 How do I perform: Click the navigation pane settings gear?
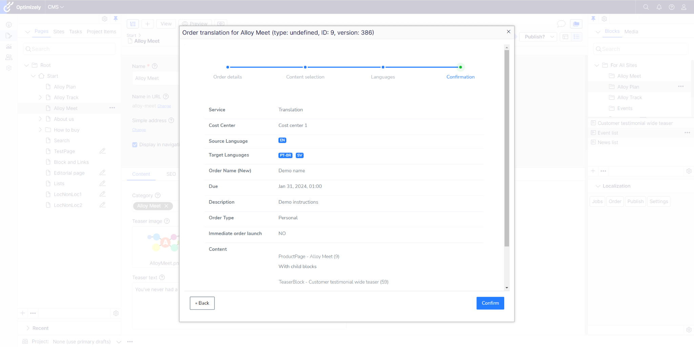[105, 19]
